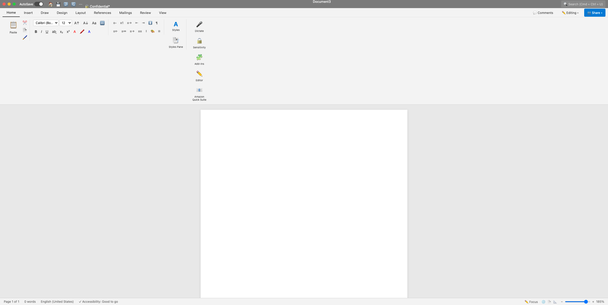
Task: Click the Format Painter brush icon
Action: 25,37
